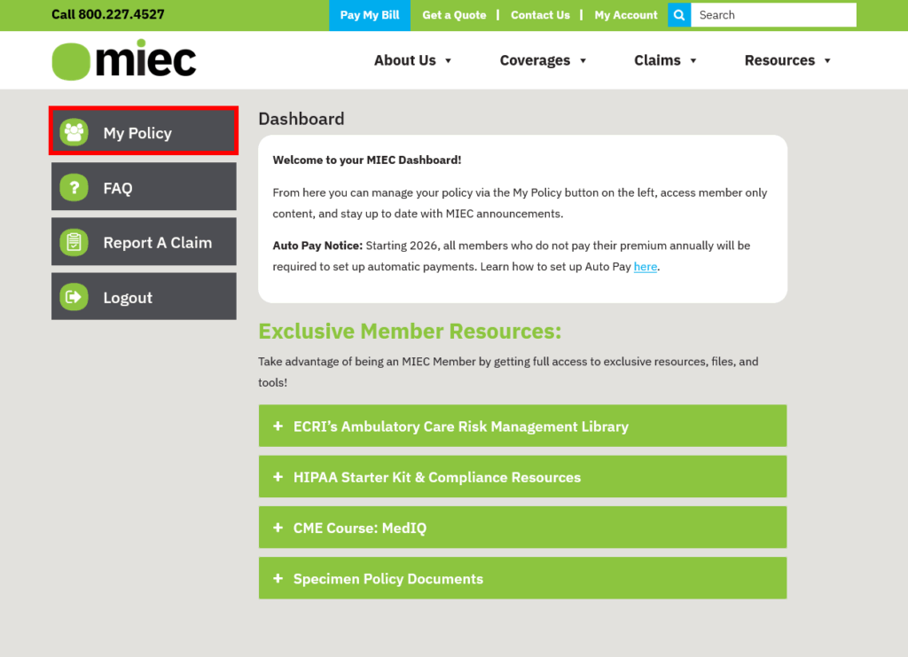Viewport: 908px width, 657px height.
Task: Click the MIEC logo
Action: click(123, 59)
